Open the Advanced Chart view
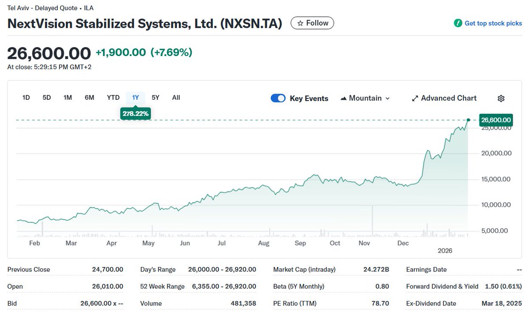Screen dimensions: 530x312 coord(444,98)
